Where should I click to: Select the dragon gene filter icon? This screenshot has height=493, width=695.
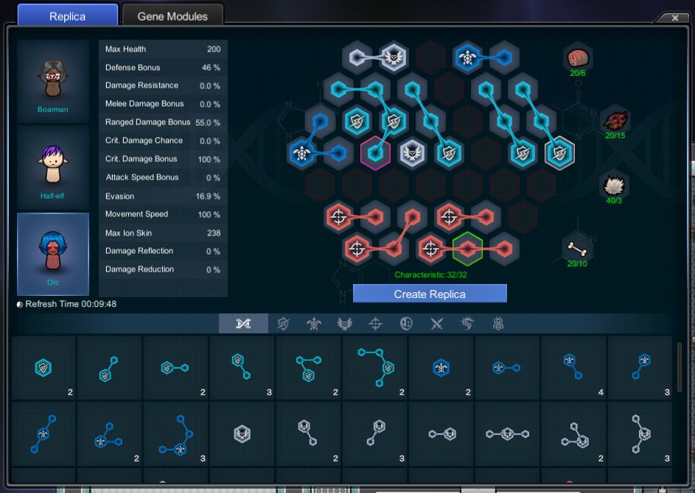pyautogui.click(x=467, y=324)
